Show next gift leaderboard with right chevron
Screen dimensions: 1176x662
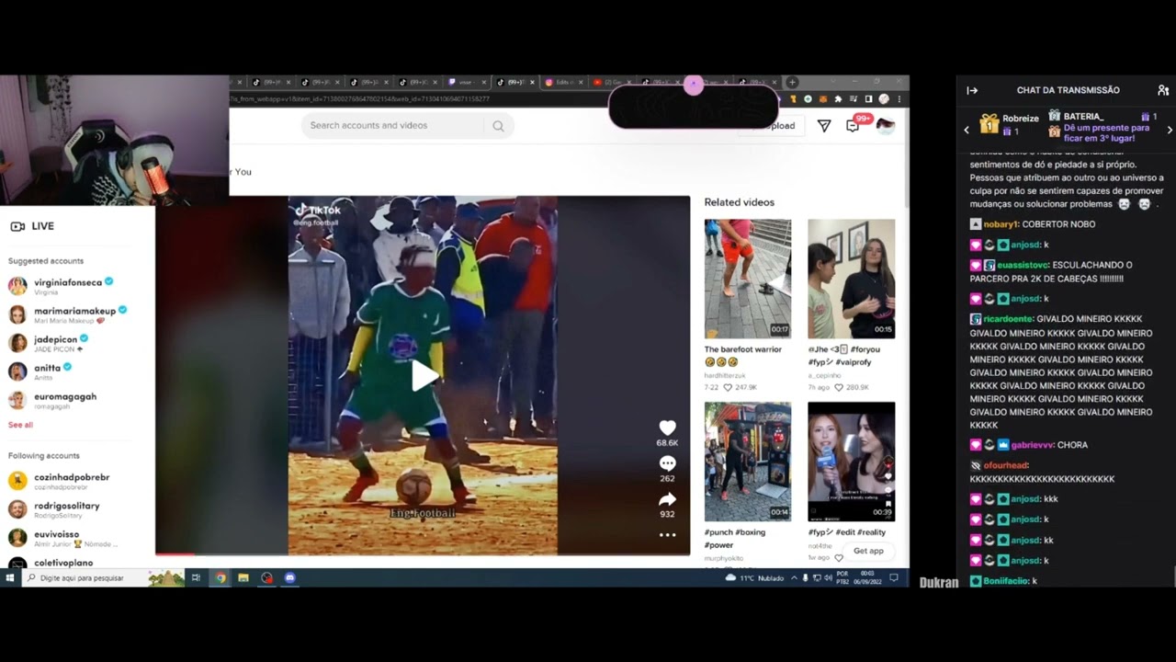pyautogui.click(x=1169, y=130)
